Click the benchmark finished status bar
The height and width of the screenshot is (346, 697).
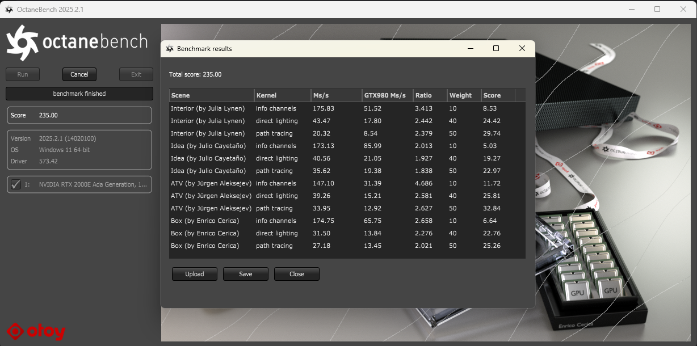pyautogui.click(x=79, y=94)
